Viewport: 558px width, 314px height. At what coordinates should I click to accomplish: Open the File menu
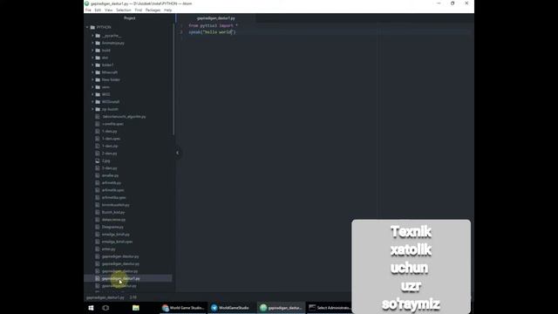tap(88, 10)
